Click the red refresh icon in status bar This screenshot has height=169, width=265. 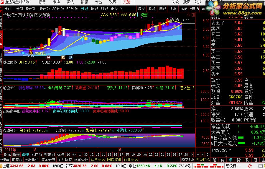tap(249, 166)
